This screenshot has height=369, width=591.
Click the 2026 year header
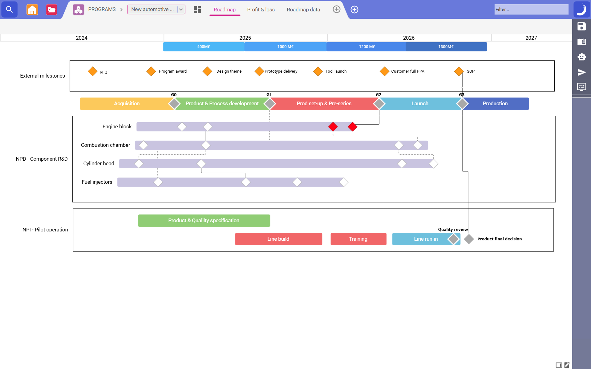point(409,38)
